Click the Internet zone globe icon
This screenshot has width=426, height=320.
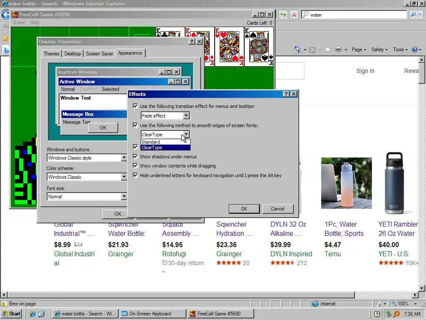click(x=315, y=304)
